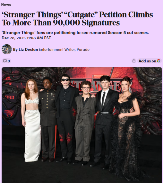
Task: Click the Netflix logo in the photo
Action: [10, 97]
